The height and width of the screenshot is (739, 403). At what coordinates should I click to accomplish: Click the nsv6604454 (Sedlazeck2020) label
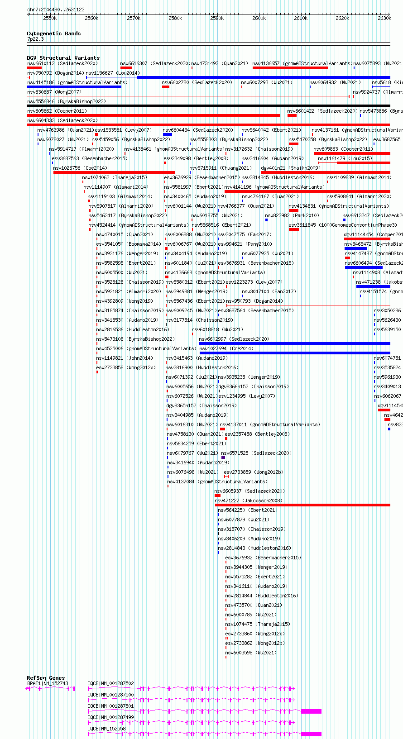198,130
